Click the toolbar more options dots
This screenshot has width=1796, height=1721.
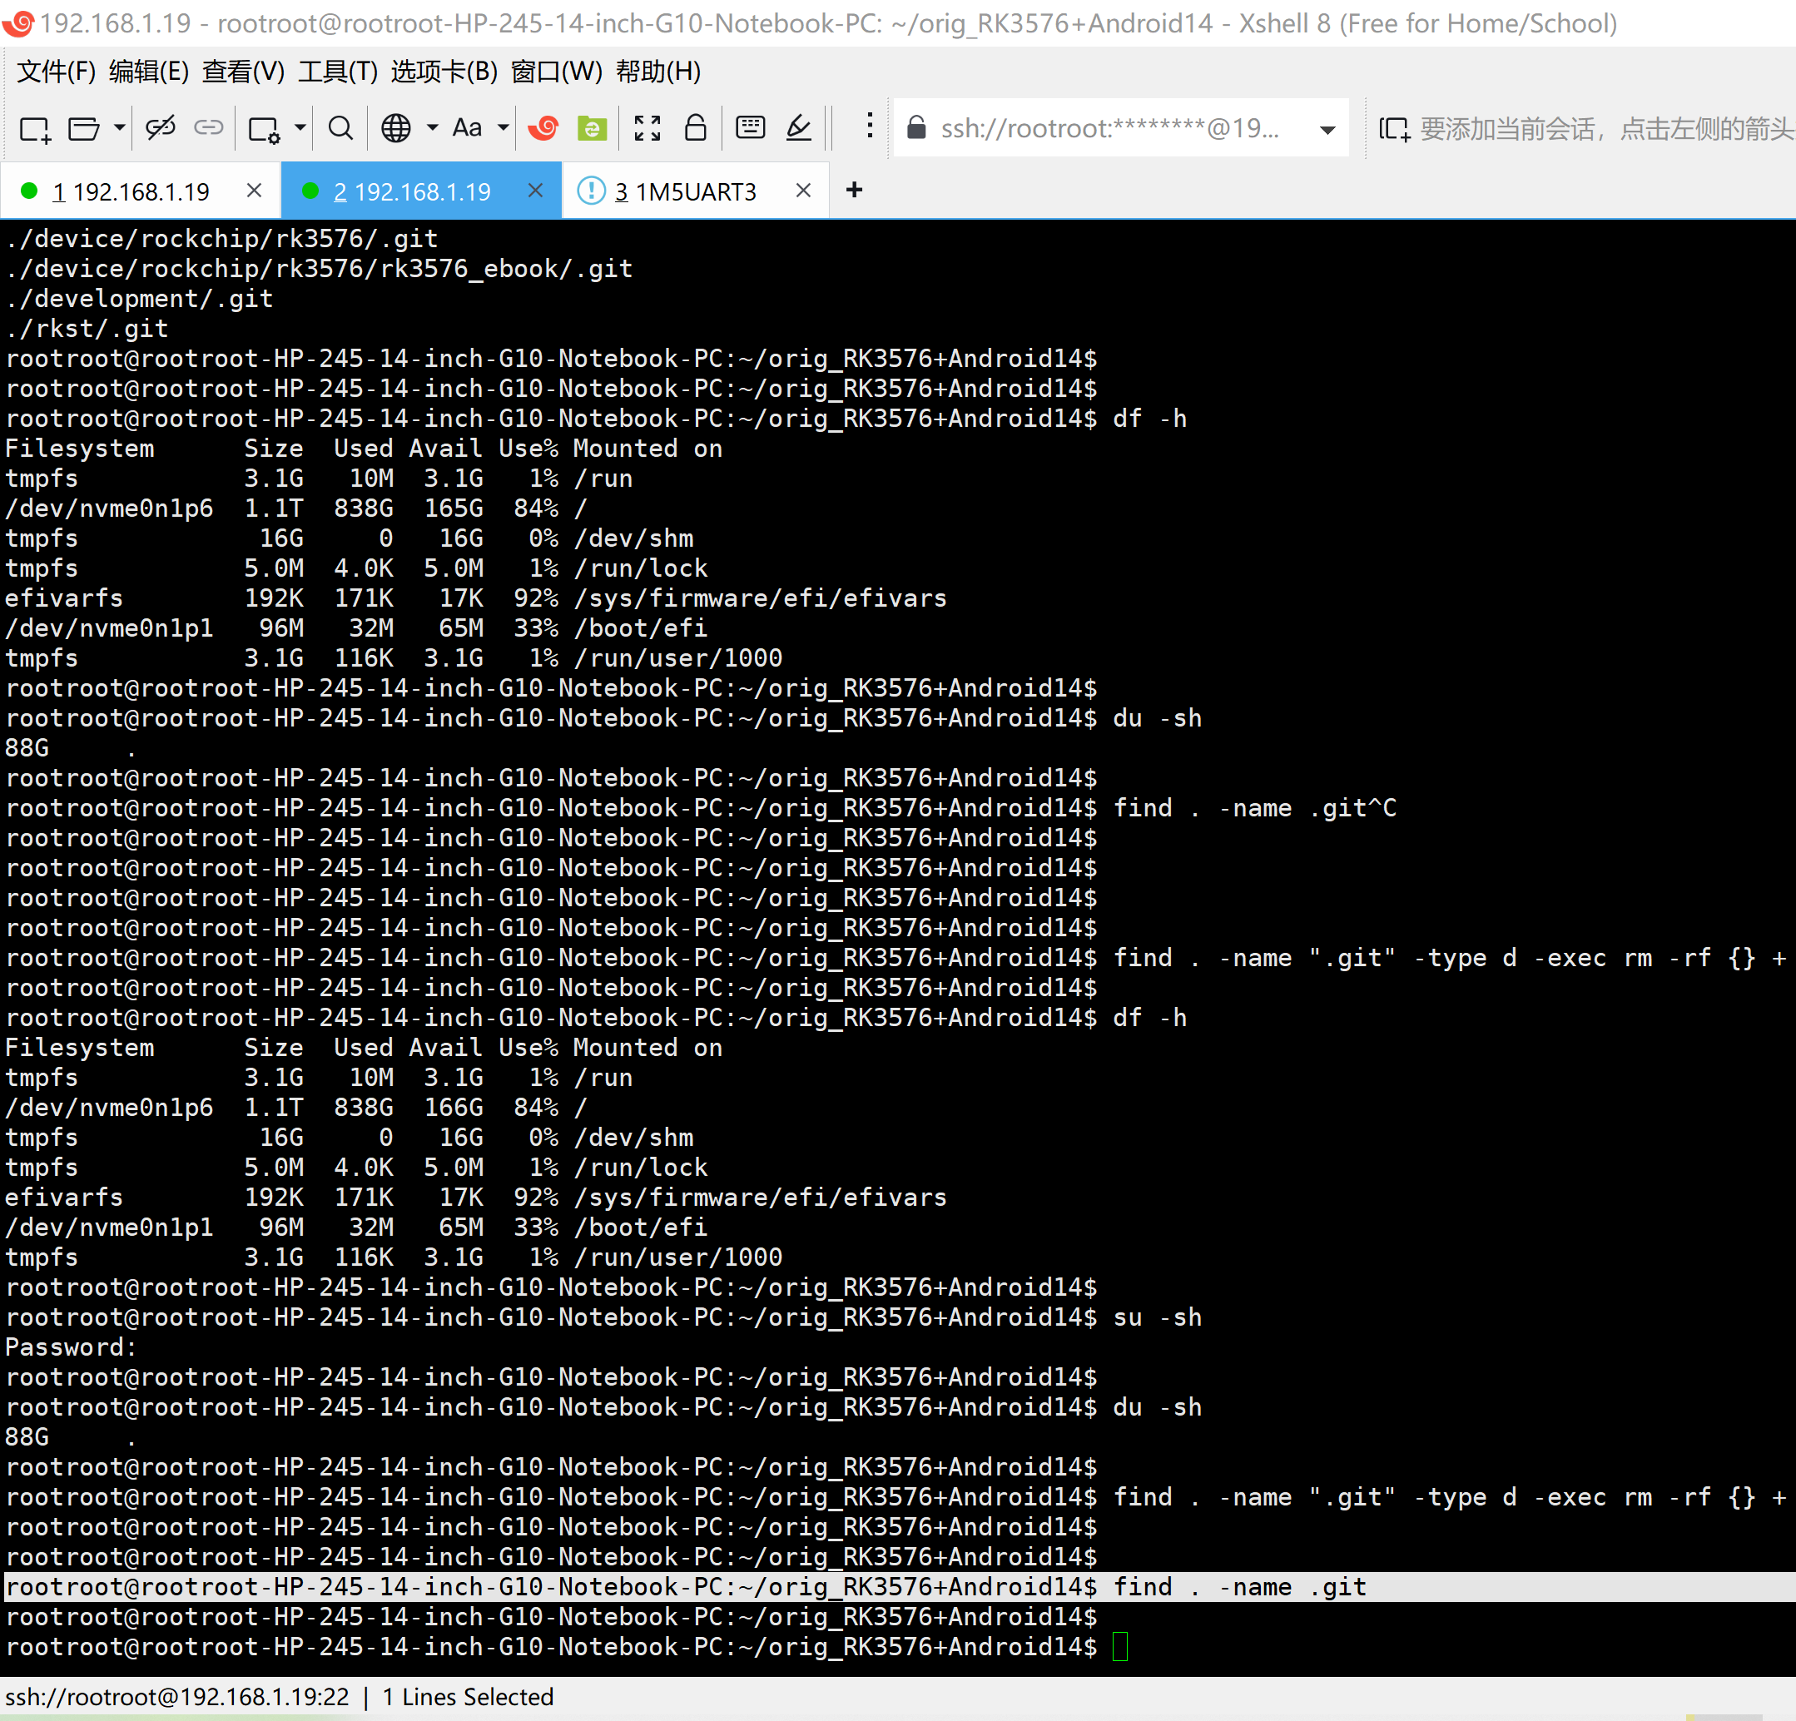point(870,126)
